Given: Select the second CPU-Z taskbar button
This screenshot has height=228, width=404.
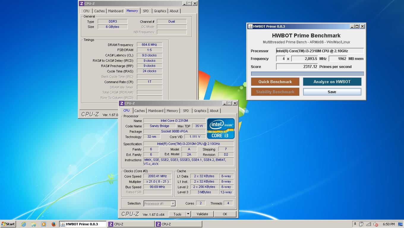Looking at the screenshot, I should click(x=178, y=224).
